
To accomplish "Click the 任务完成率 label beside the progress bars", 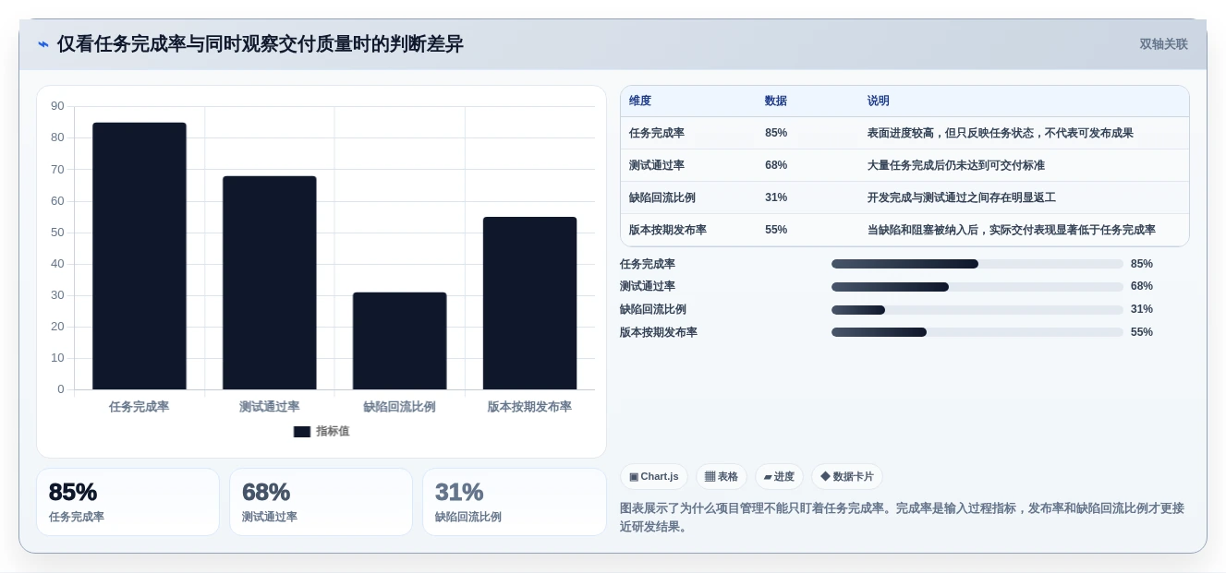I will 648,264.
